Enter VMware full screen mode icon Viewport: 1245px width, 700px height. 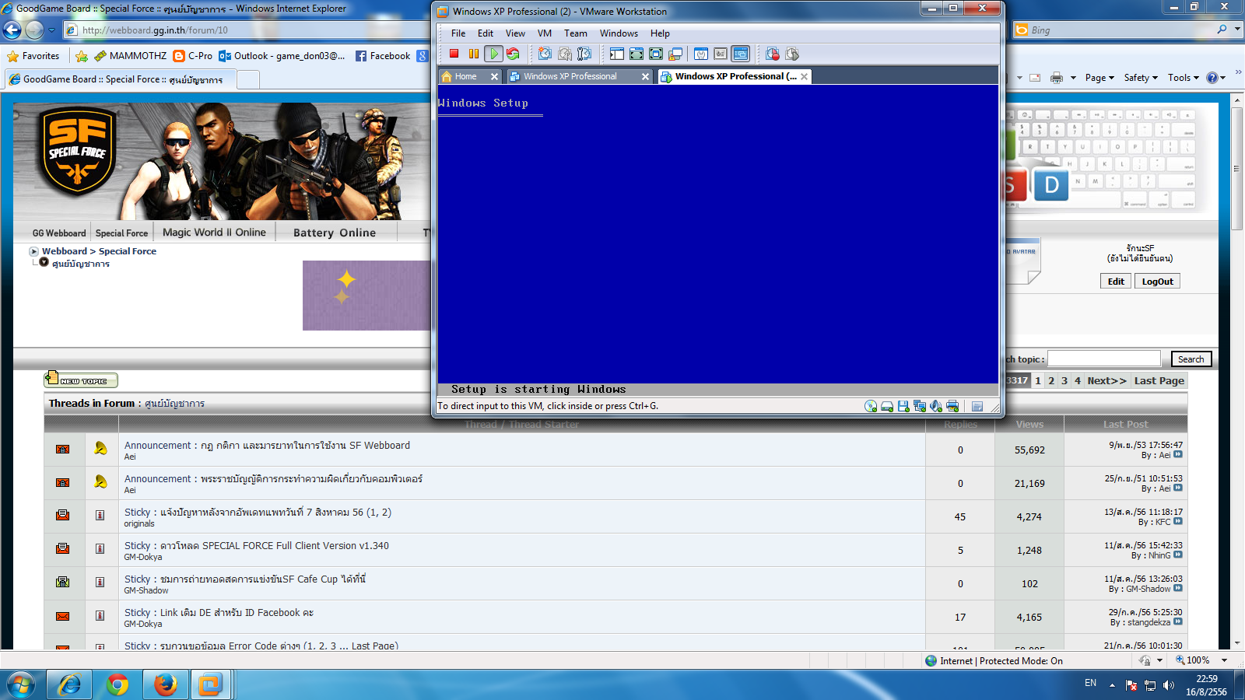click(656, 54)
